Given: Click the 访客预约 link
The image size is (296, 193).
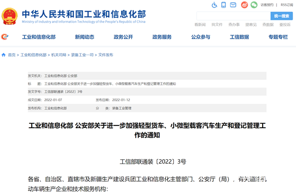Looking at the screenshot, I should 267,5.
